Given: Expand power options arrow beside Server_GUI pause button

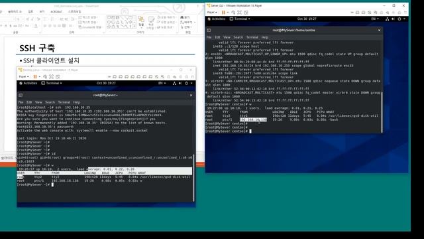Looking at the screenshot, I should point(228,13).
